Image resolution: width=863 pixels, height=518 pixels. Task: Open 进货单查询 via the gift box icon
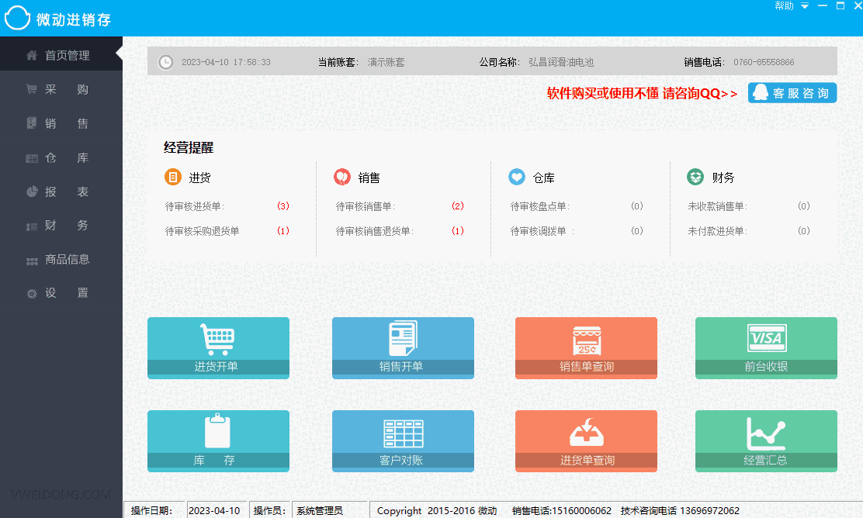pos(586,432)
